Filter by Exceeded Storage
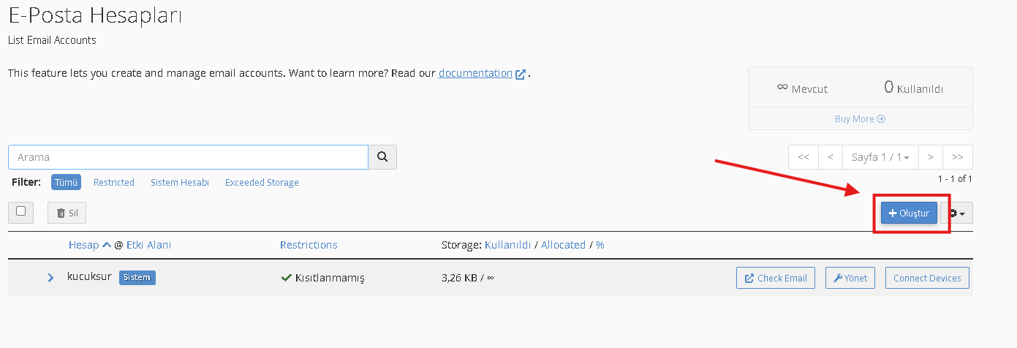 (262, 182)
